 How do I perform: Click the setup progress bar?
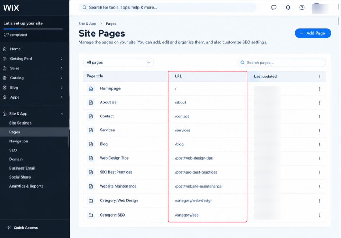(x=33, y=29)
